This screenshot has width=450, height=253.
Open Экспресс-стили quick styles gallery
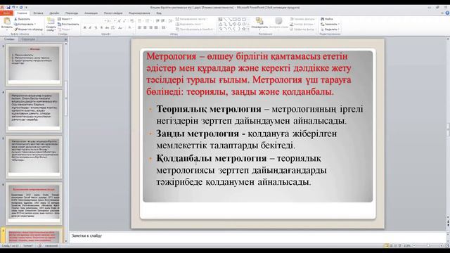point(278,23)
